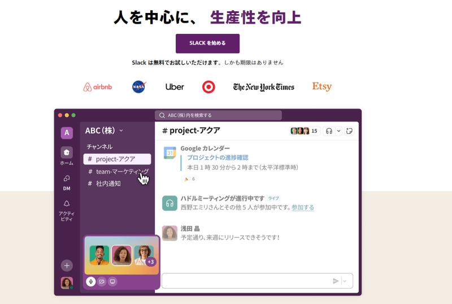This screenshot has width=452, height=304.
Task: Click the party popper reaction with 6
Action: click(x=189, y=179)
